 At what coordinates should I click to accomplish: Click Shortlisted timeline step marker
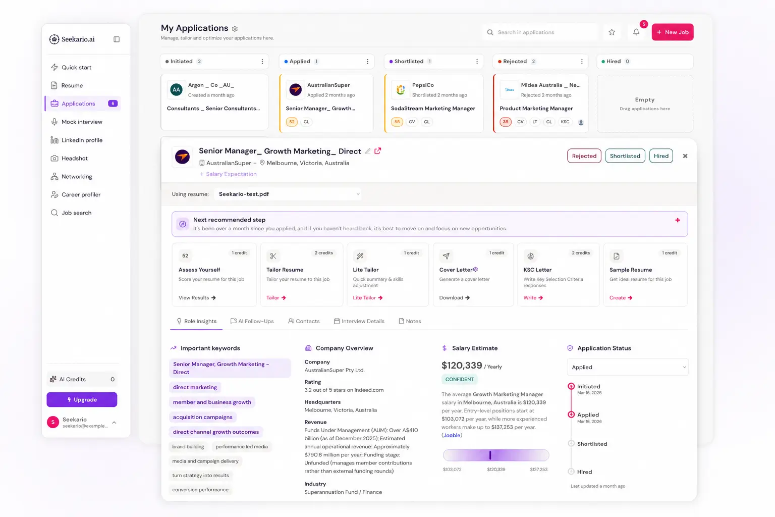tap(571, 443)
